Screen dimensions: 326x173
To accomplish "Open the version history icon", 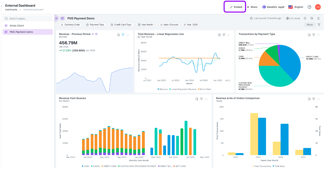I will point(312,18).
